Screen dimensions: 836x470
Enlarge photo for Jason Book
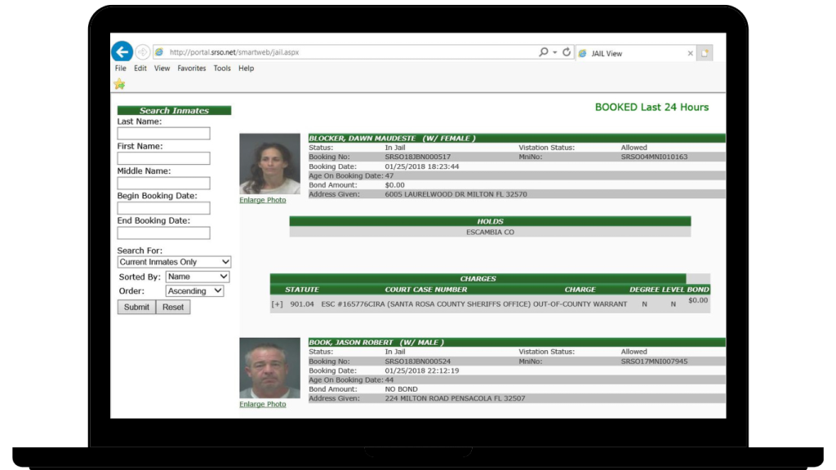[262, 404]
